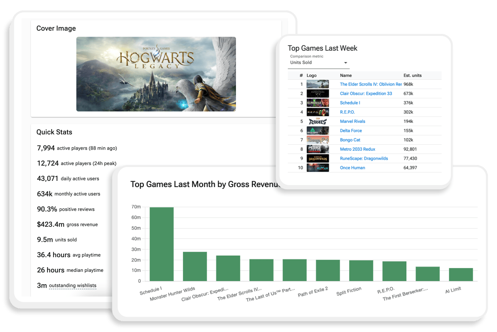Select the Name column header

coord(345,75)
